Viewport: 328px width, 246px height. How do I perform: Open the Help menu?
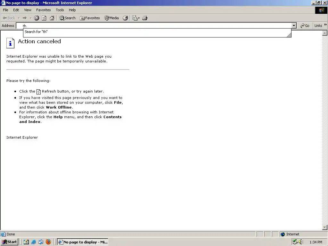pos(72,10)
